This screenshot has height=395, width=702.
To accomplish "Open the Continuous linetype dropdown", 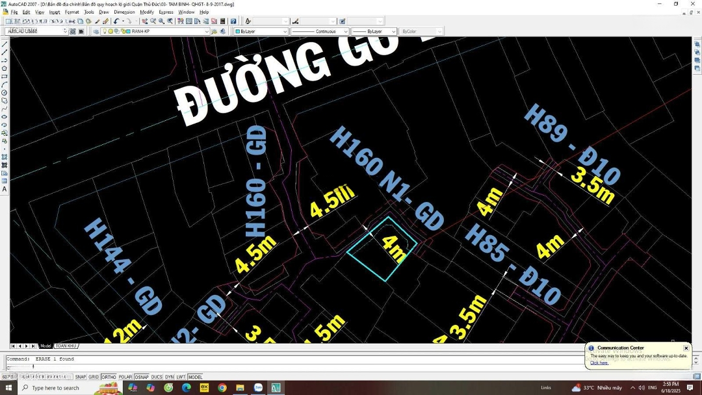I will pyautogui.click(x=345, y=31).
